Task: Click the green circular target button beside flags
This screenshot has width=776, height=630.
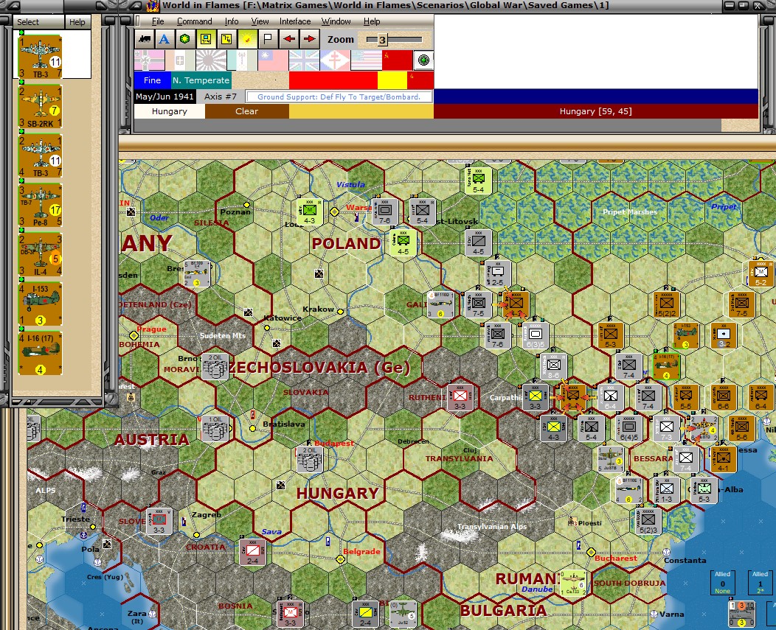Action: pyautogui.click(x=423, y=60)
